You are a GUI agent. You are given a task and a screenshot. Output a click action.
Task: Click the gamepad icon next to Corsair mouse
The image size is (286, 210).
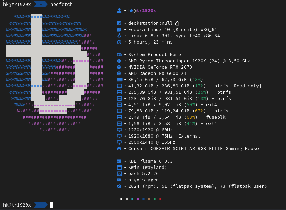pos(119,149)
